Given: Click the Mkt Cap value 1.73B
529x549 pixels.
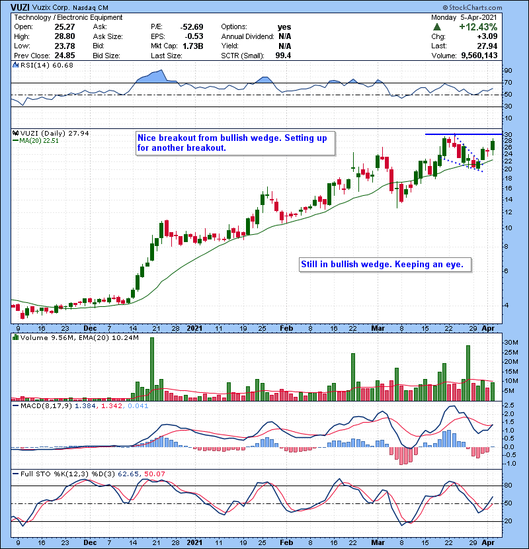Looking at the screenshot, I should point(193,46).
